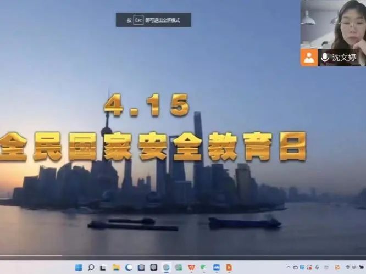Click the 4.15 date text on slide
This screenshot has height=274, width=366.
click(147, 105)
